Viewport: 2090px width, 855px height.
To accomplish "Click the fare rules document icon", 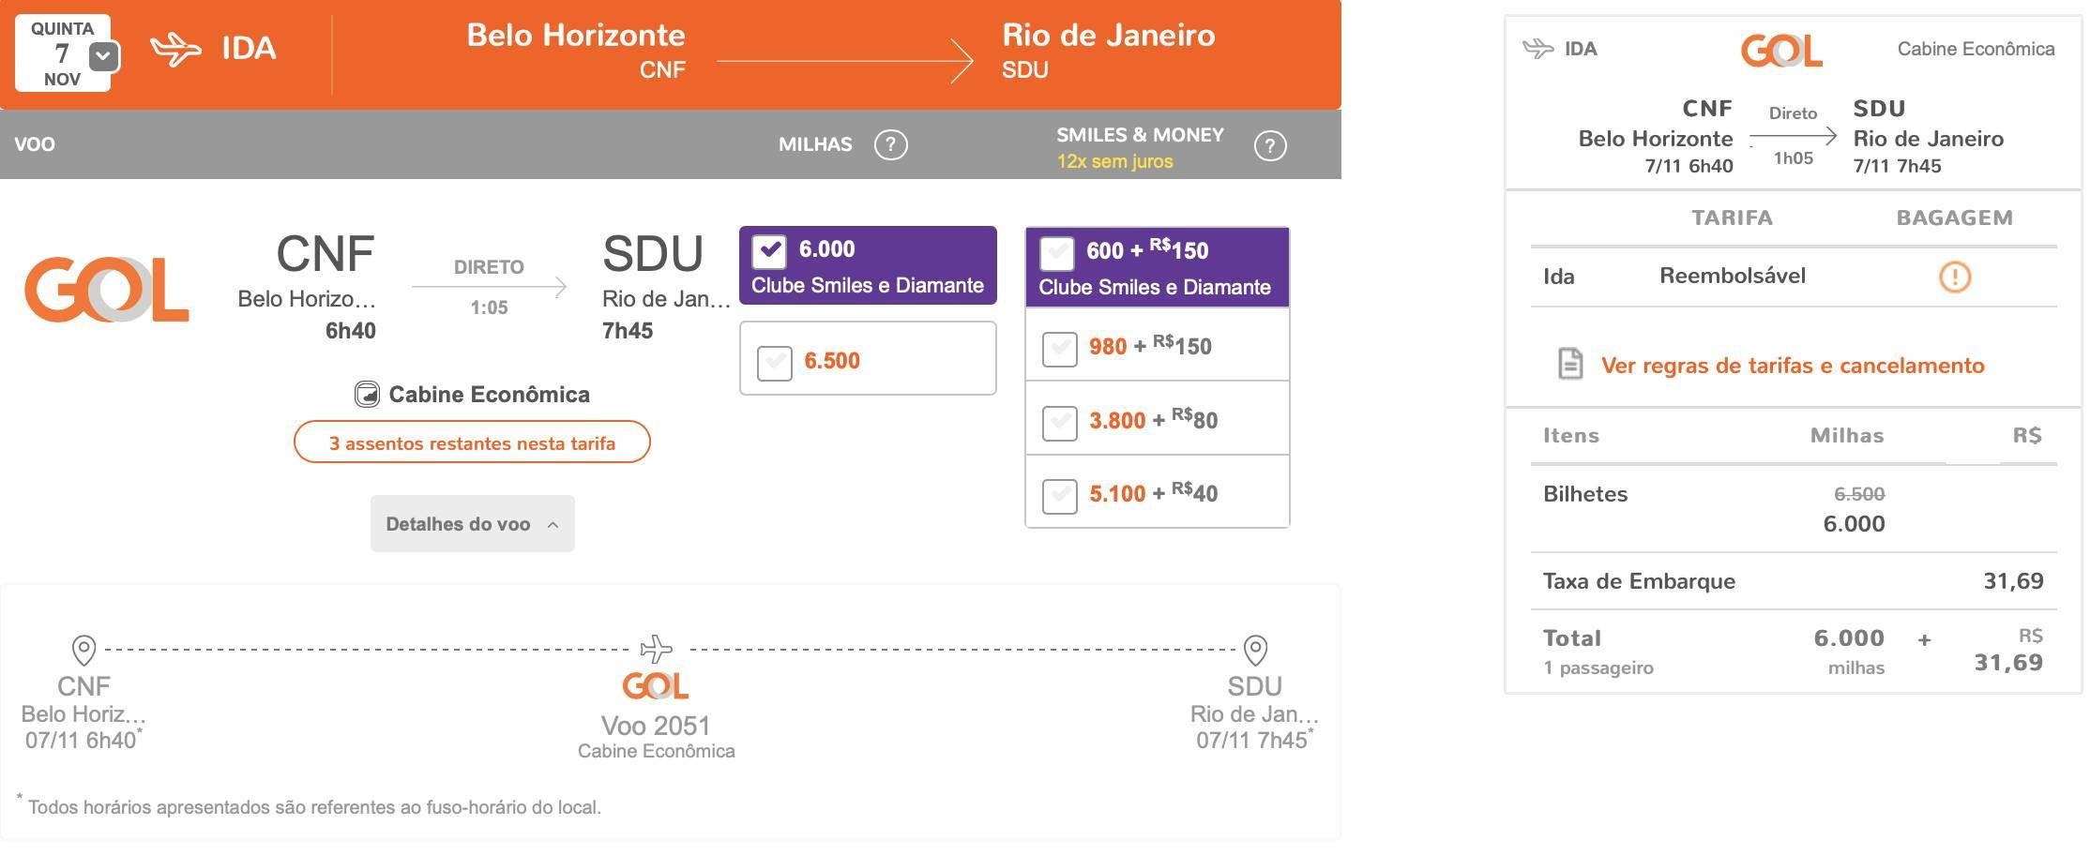I will pos(1570,364).
